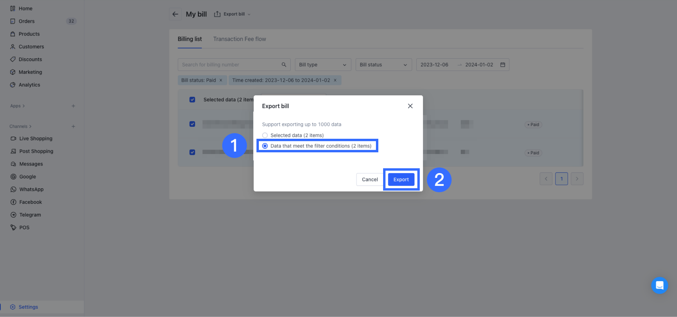This screenshot has height=317, width=677.
Task: Toggle the select-all checkbox in table header
Action: pos(192,100)
